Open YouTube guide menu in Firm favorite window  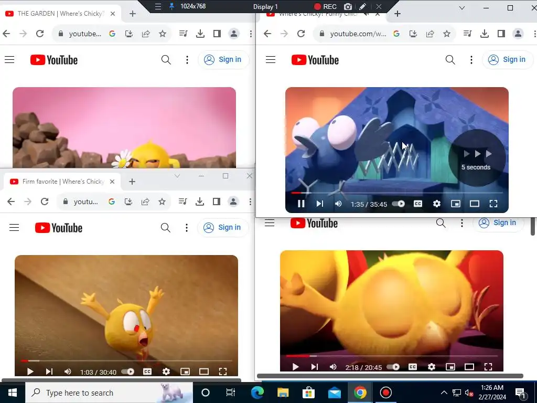(14, 228)
